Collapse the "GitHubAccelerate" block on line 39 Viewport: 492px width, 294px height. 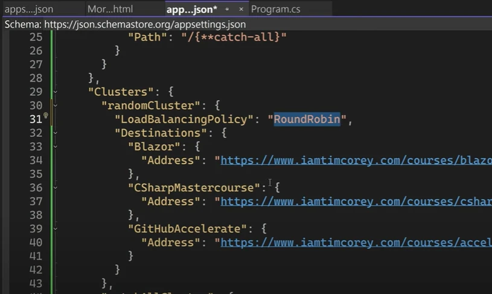tap(55, 229)
